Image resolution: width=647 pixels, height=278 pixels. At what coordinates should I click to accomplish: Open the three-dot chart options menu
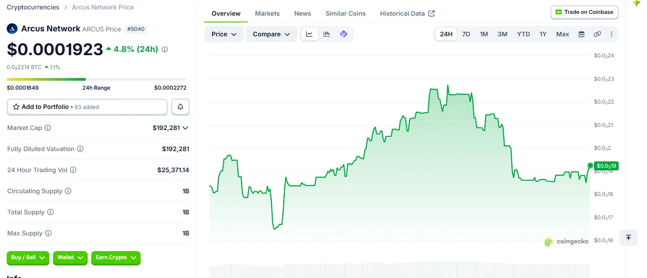(x=612, y=34)
